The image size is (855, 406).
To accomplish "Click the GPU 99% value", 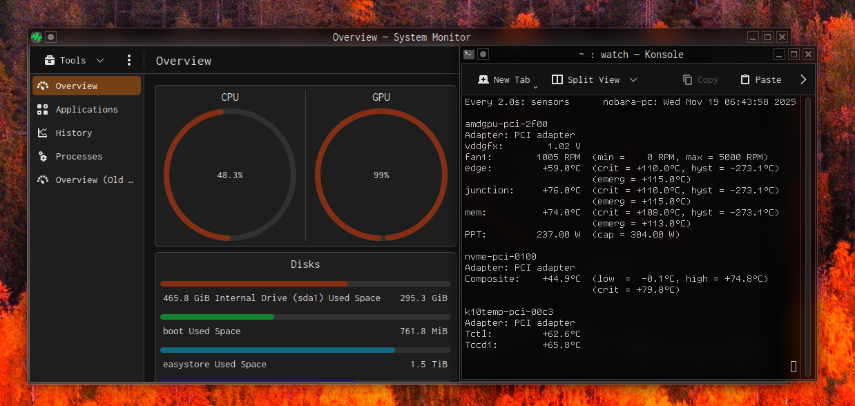I will (x=381, y=175).
